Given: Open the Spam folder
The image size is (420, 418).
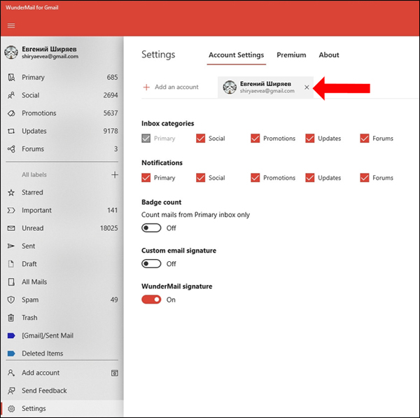Looking at the screenshot, I should pos(62,300).
